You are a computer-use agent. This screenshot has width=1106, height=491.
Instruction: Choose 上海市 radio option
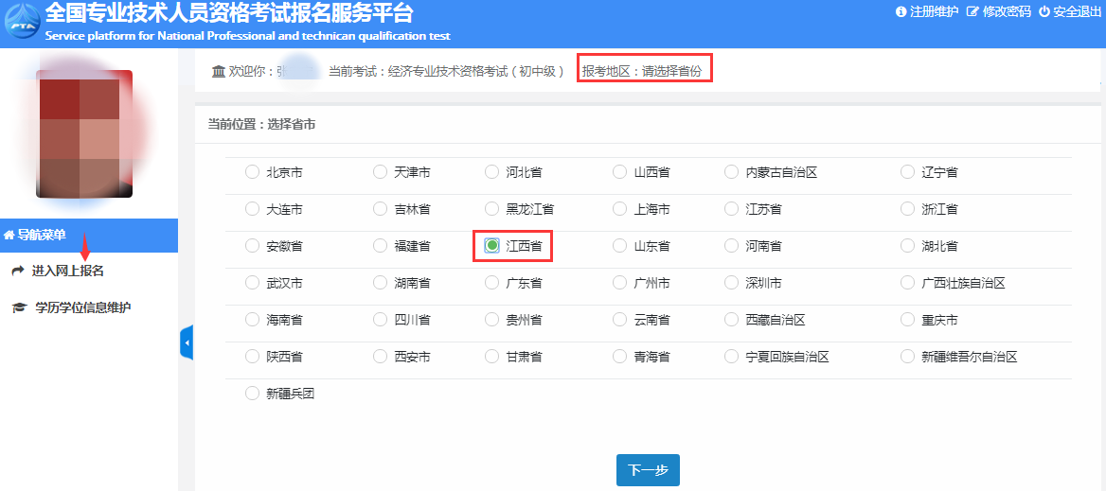(x=619, y=209)
